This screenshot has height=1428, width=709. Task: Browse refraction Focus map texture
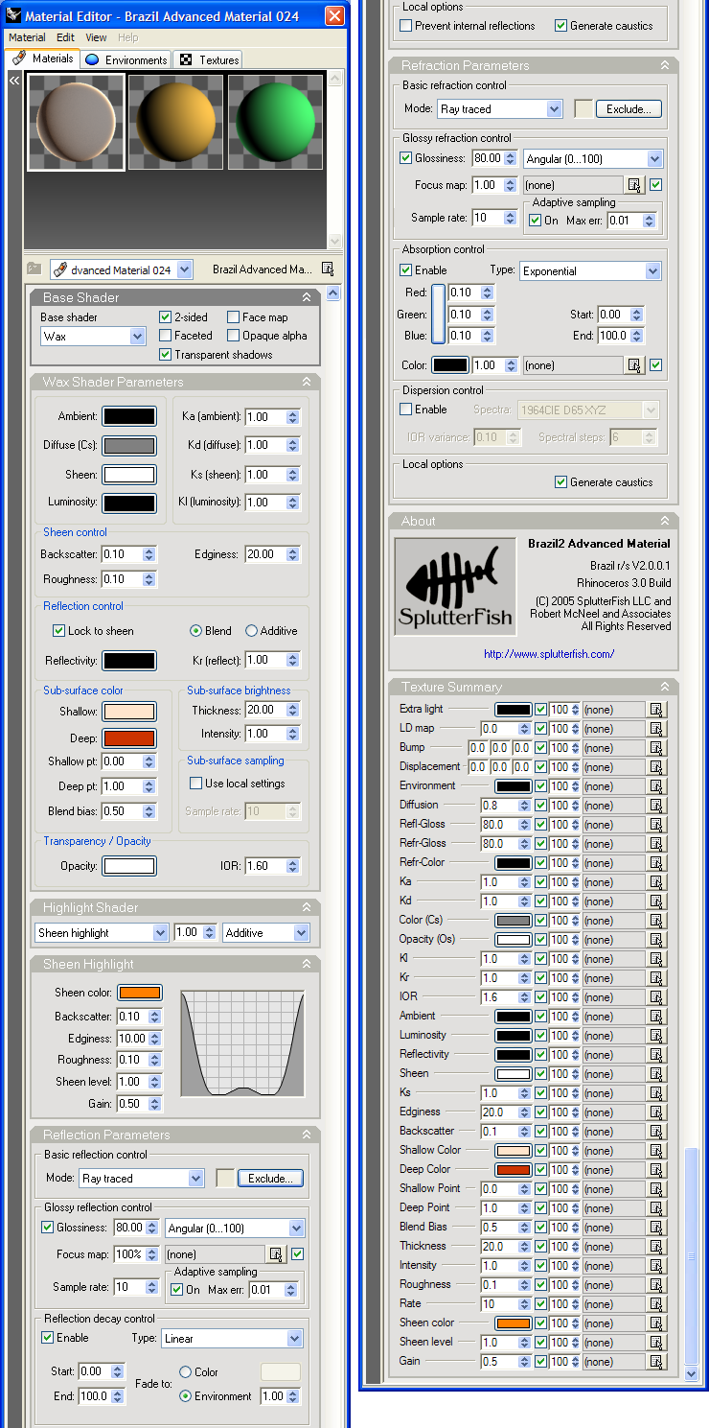[x=634, y=185]
